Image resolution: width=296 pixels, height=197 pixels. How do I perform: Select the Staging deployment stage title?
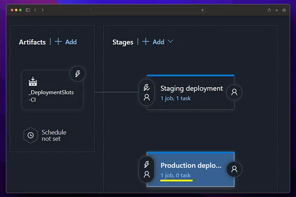point(192,89)
